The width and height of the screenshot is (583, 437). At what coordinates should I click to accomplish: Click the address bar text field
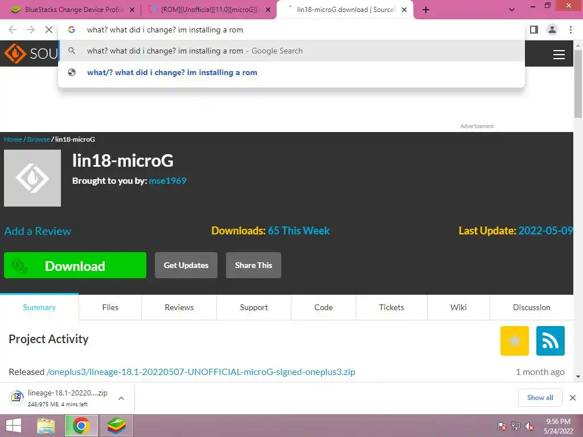[291, 30]
